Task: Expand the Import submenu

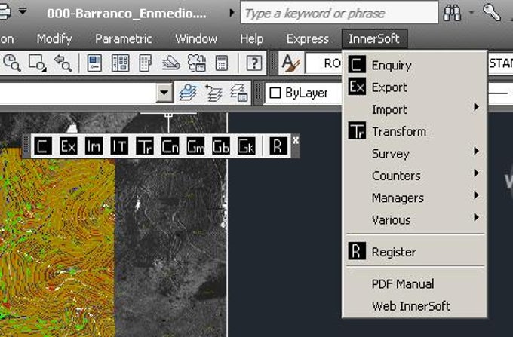Action: click(x=414, y=109)
